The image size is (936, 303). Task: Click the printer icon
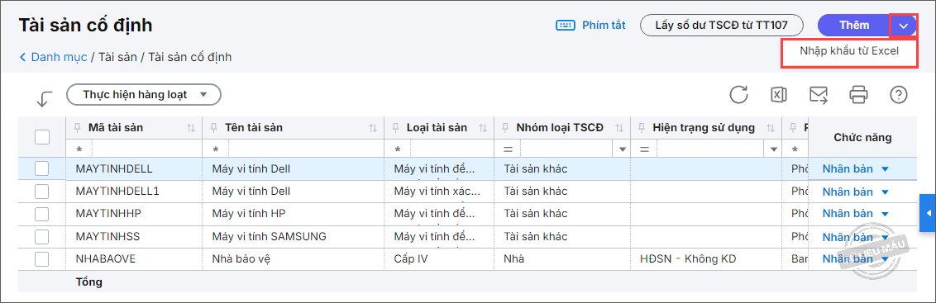coord(858,95)
